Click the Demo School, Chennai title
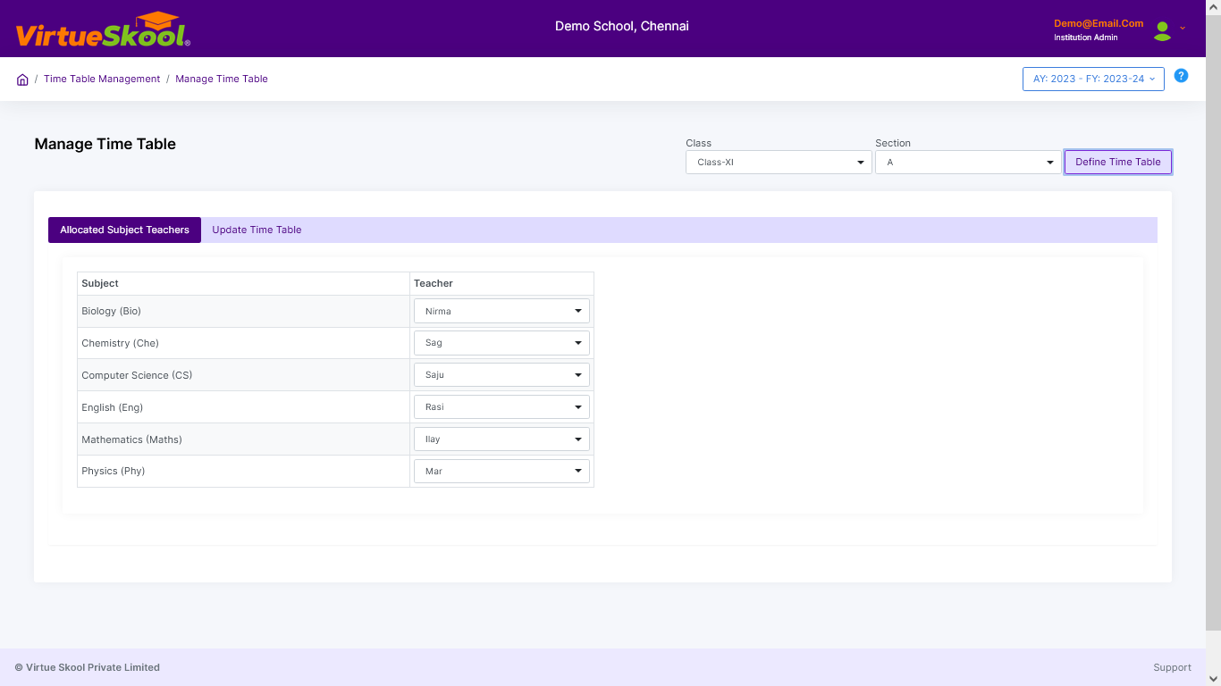Screen dimensions: 1221x686 (x=622, y=26)
